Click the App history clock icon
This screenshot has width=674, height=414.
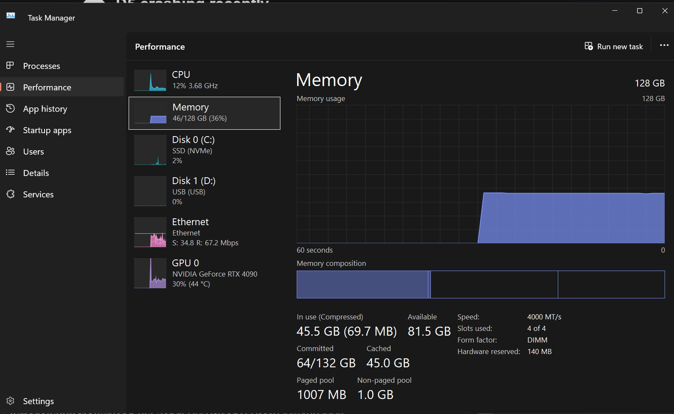point(10,108)
